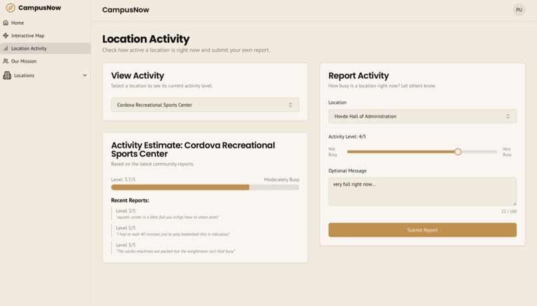This screenshot has width=537, height=306.
Task: Open the Cordova Recreational Sports Center dropdown
Action: click(x=205, y=105)
